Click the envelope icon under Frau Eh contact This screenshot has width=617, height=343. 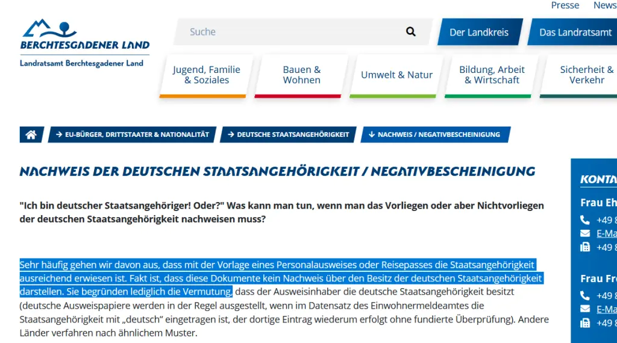point(584,233)
